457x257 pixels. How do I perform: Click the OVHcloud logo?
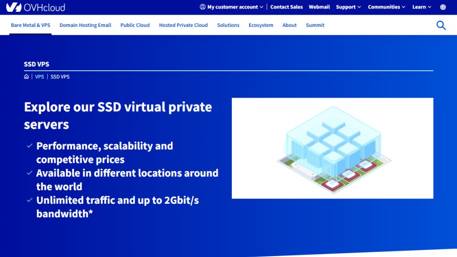[x=35, y=7]
